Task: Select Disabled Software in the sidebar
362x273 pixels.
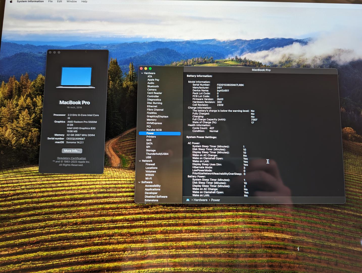Action: coord(156,197)
